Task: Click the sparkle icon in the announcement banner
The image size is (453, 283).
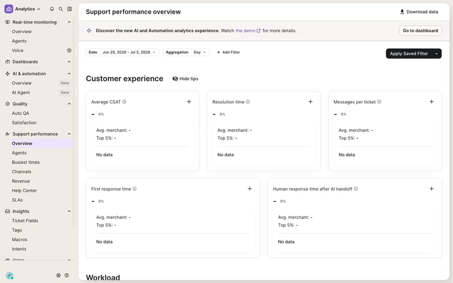Action: [x=89, y=31]
